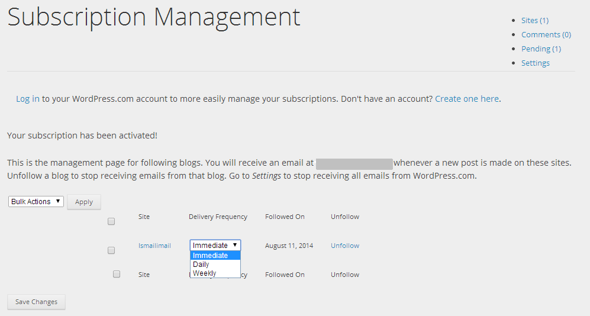590x316 pixels.
Task: Open Settings from the navigation list
Action: pos(535,63)
